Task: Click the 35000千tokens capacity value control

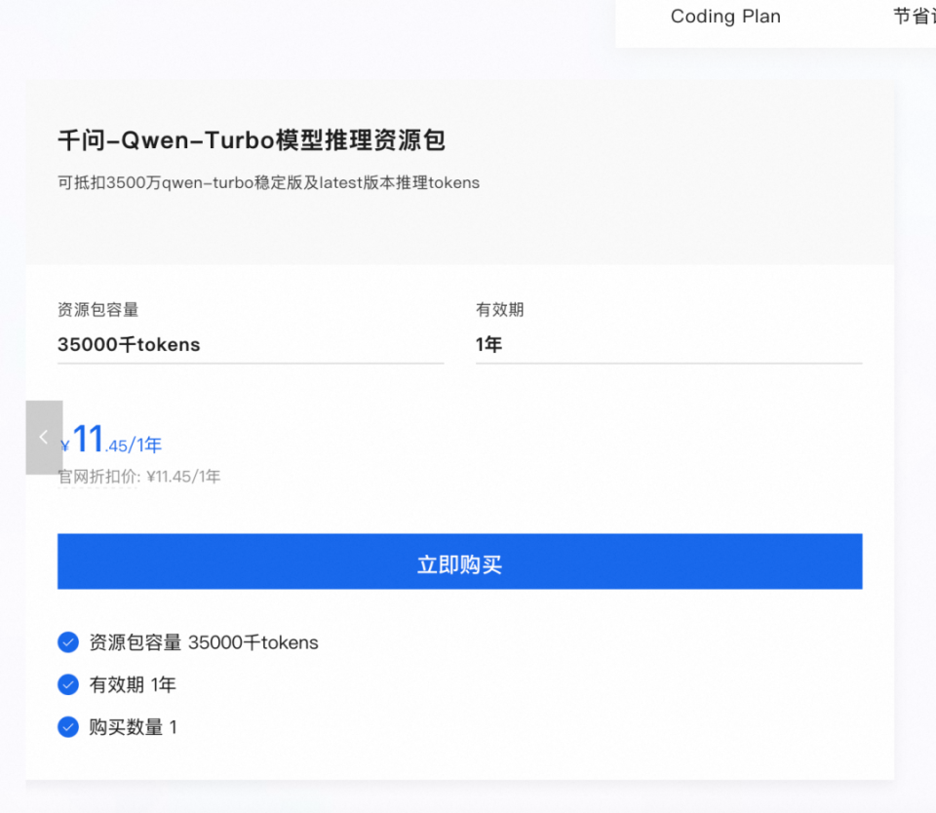Action: point(129,344)
